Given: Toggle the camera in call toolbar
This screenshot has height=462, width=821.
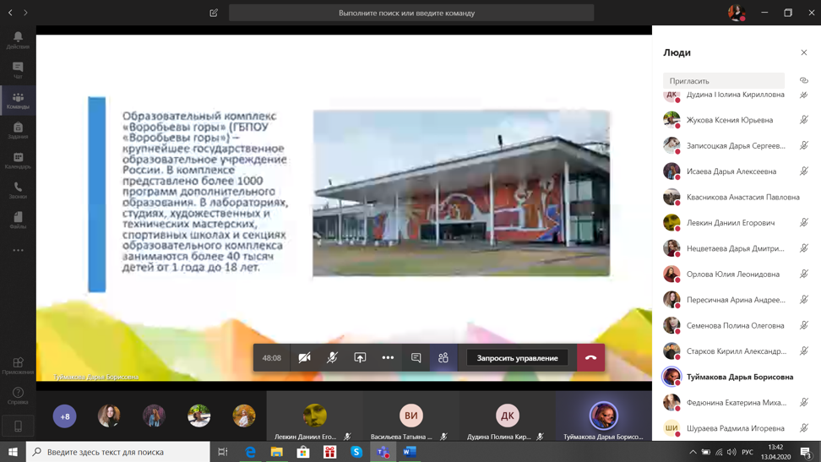Looking at the screenshot, I should click(304, 358).
